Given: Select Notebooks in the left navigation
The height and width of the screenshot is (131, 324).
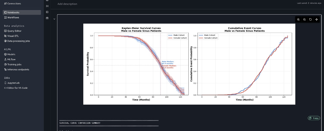Looking at the screenshot, I should click(13, 12).
